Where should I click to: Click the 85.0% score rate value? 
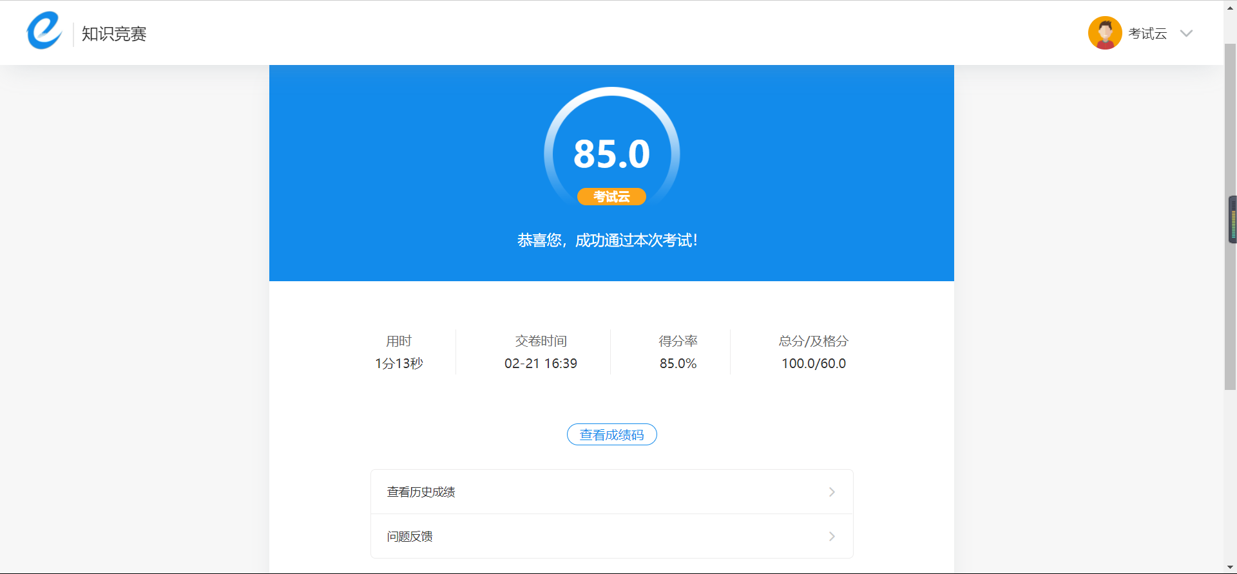click(678, 364)
